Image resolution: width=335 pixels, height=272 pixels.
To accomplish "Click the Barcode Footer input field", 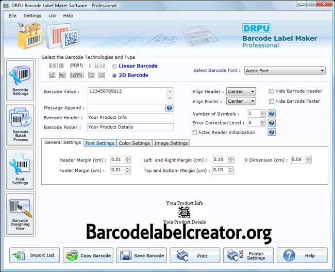I will [130, 127].
